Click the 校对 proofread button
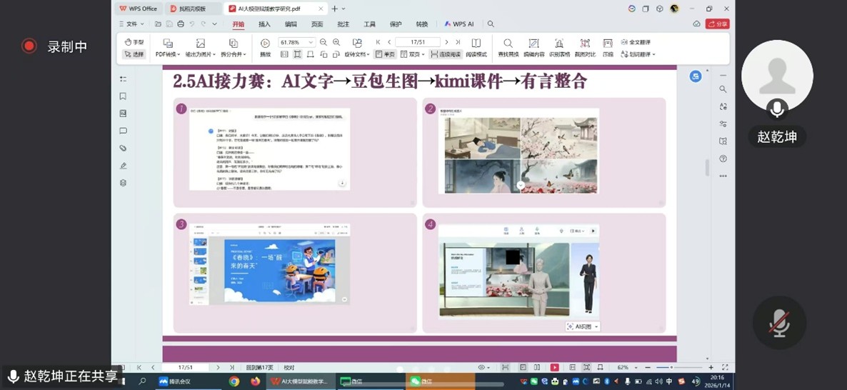Viewport: 847px width, 390px height. (289, 367)
